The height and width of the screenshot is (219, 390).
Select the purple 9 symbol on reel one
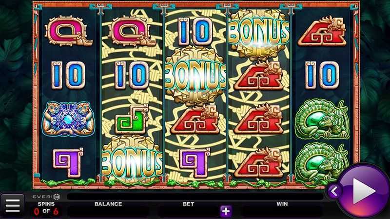[x=68, y=162]
